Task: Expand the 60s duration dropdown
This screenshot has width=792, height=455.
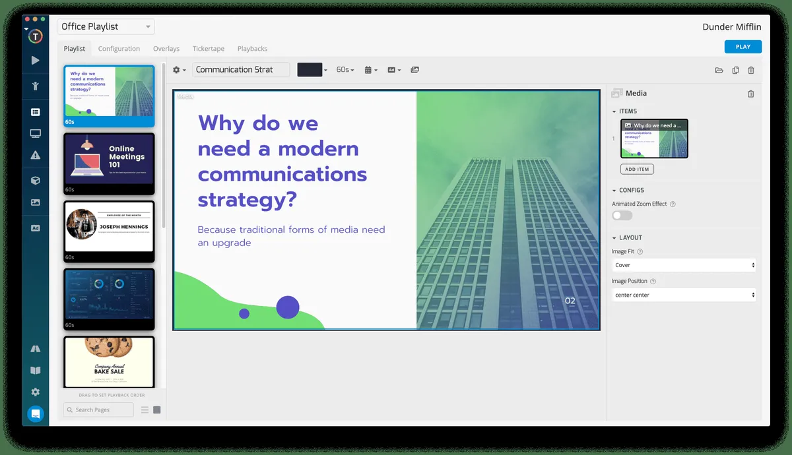Action: coord(345,70)
